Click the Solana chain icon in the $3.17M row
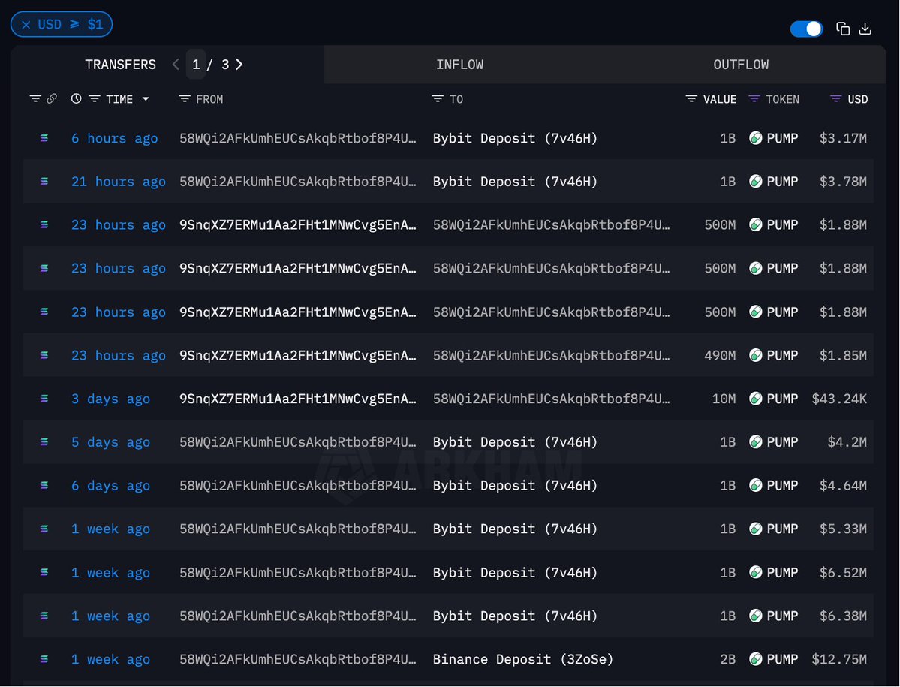The image size is (900, 687). pos(44,137)
